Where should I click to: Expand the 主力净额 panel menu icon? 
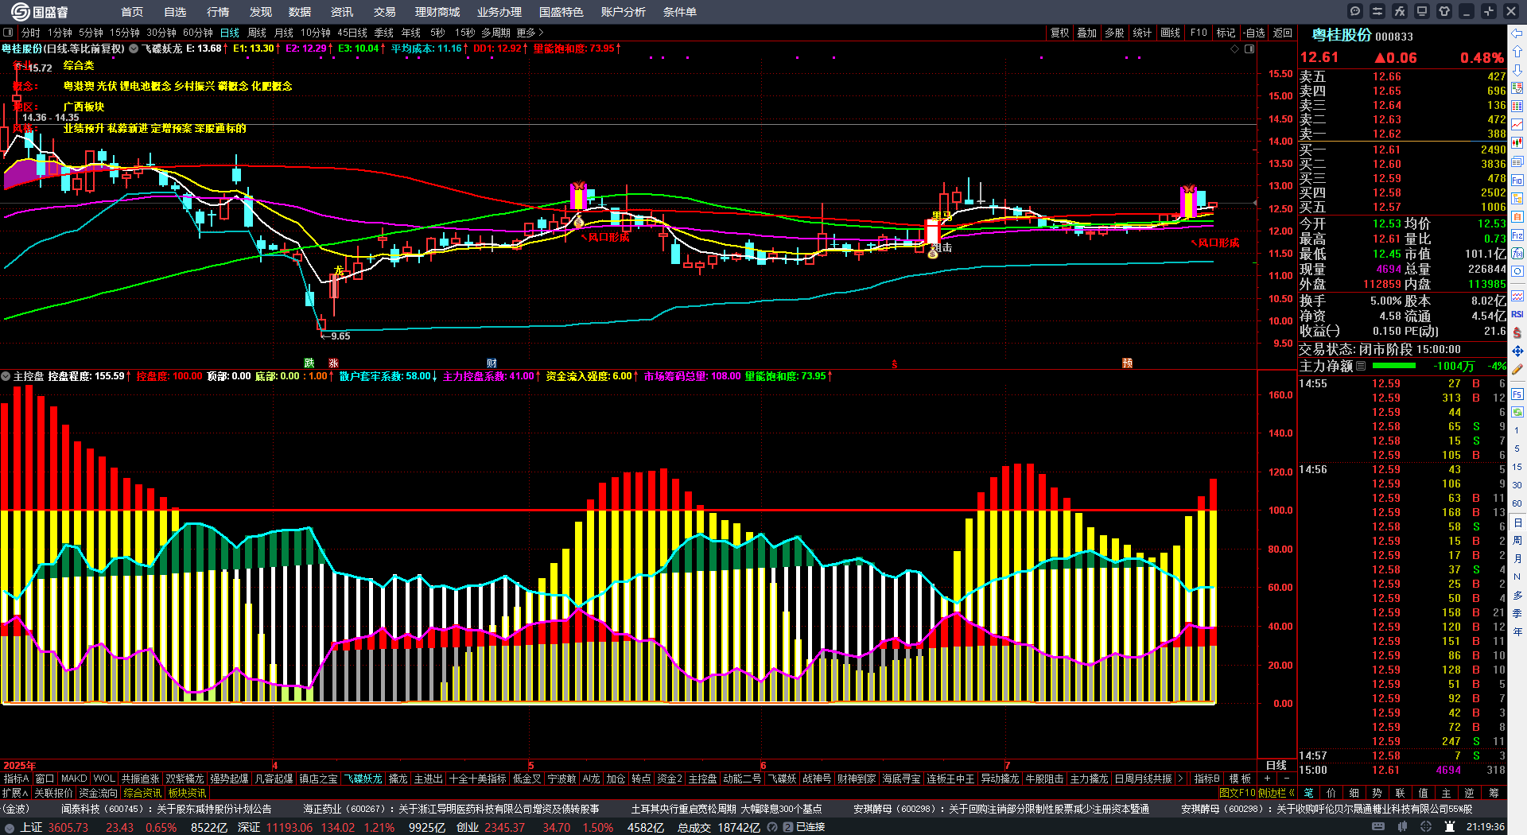[x=1361, y=366]
